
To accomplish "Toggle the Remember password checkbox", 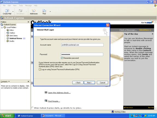I will [x=62, y=58].
